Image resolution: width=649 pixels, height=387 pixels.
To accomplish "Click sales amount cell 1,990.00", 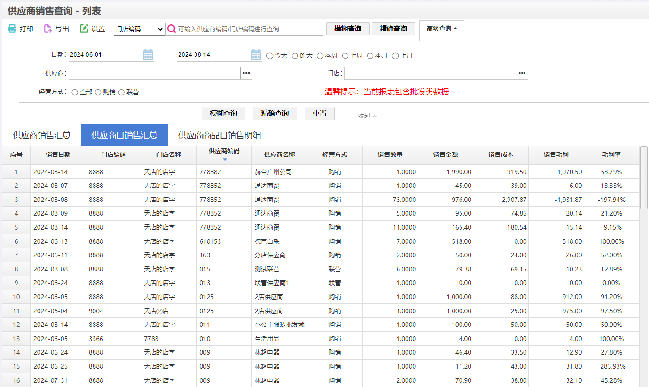I will (459, 172).
